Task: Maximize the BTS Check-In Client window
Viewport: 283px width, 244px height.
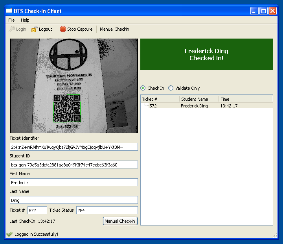Action: coord(263,11)
